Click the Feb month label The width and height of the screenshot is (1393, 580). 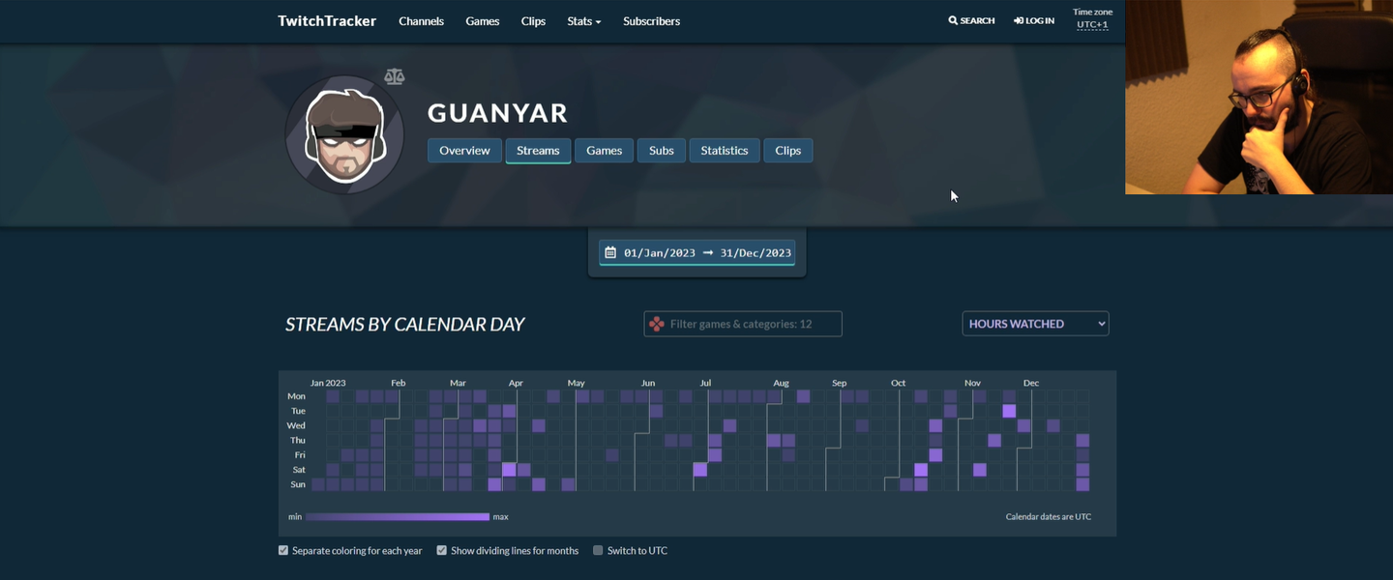pyautogui.click(x=398, y=383)
